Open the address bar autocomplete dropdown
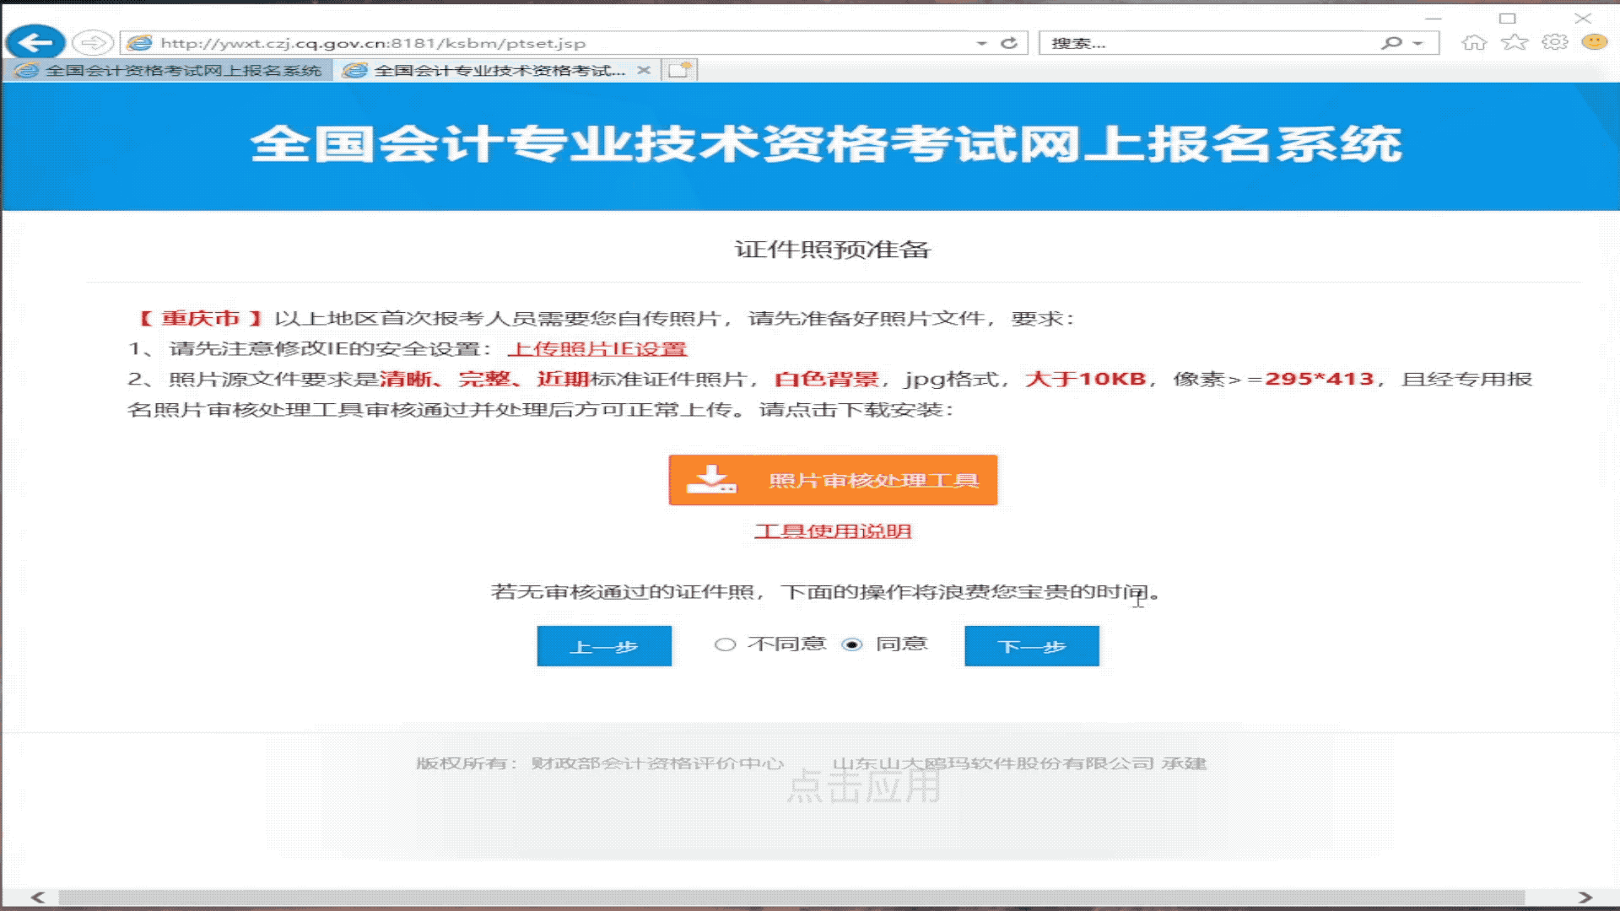 pos(982,42)
